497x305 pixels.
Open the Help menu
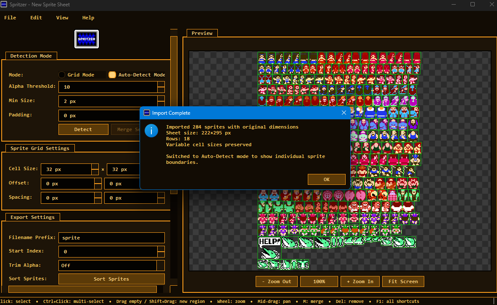(88, 18)
